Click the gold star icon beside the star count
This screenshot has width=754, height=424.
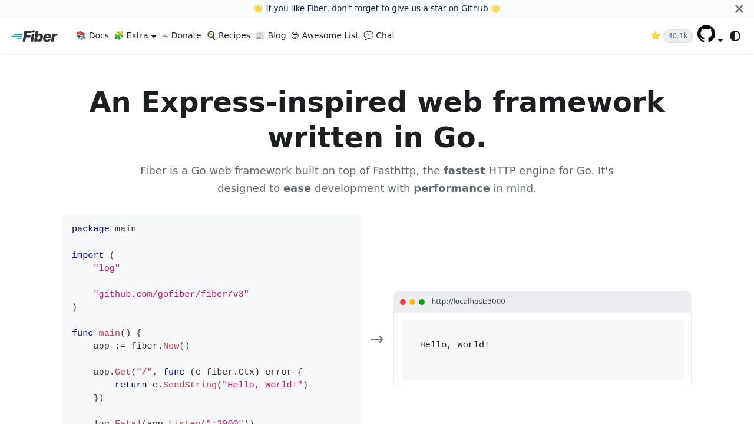pyautogui.click(x=656, y=36)
